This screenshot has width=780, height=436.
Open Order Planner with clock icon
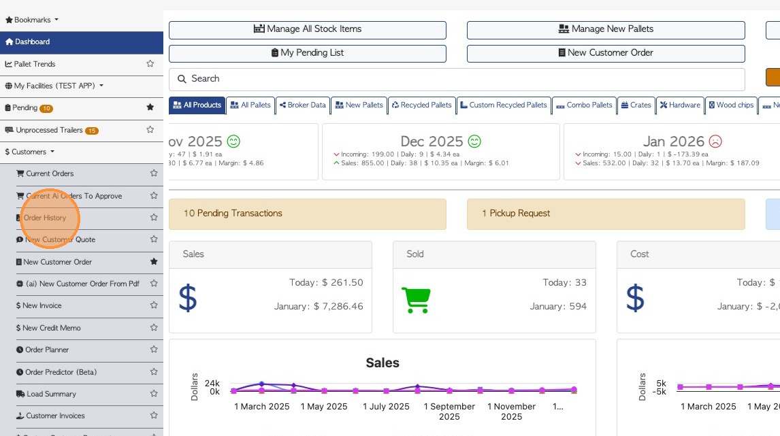pos(46,350)
